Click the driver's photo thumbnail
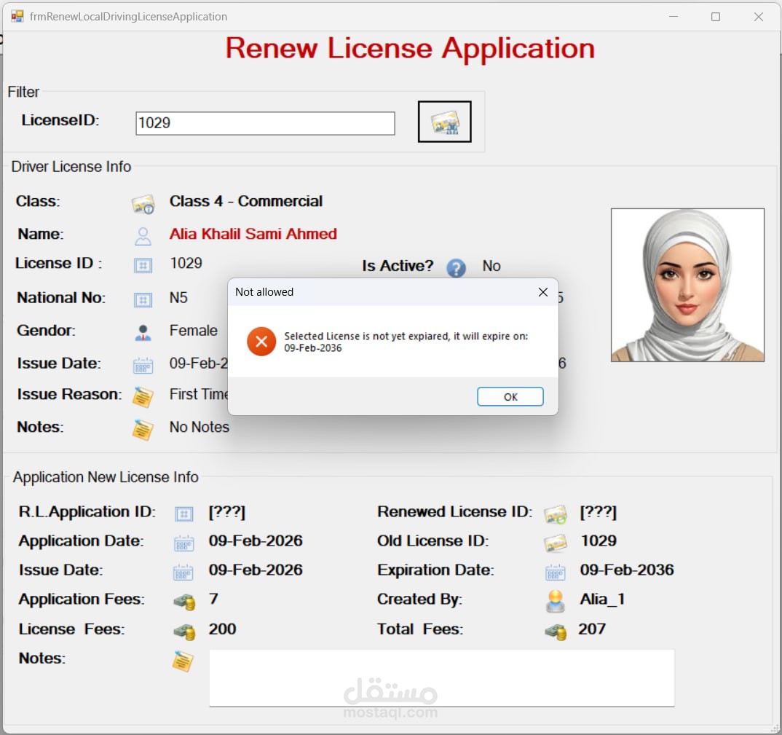The image size is (782, 735). click(687, 285)
